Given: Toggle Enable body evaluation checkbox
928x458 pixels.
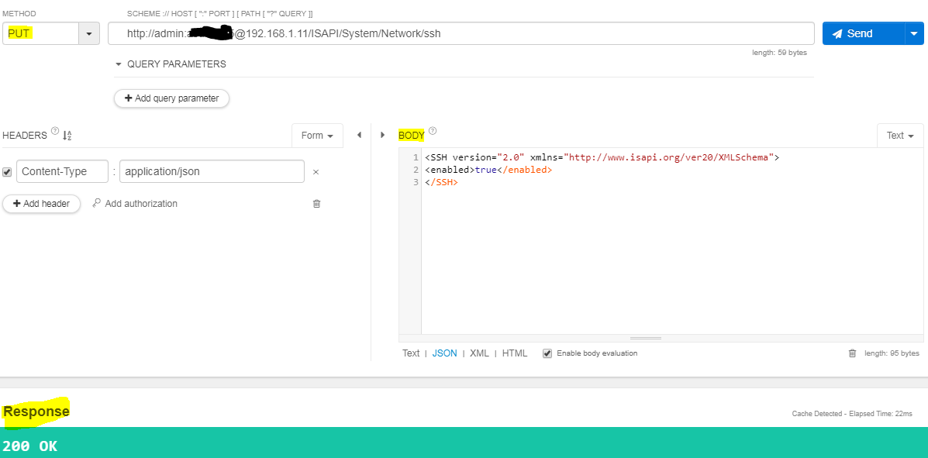Looking at the screenshot, I should point(547,353).
